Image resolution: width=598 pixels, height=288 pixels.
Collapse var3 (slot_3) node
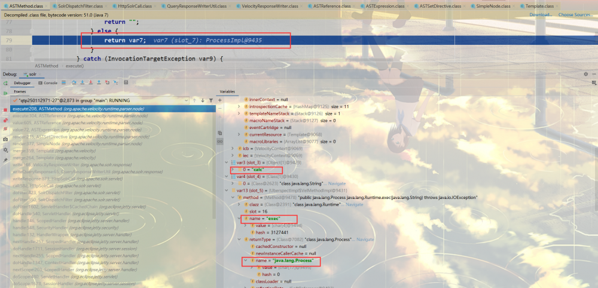(227, 163)
